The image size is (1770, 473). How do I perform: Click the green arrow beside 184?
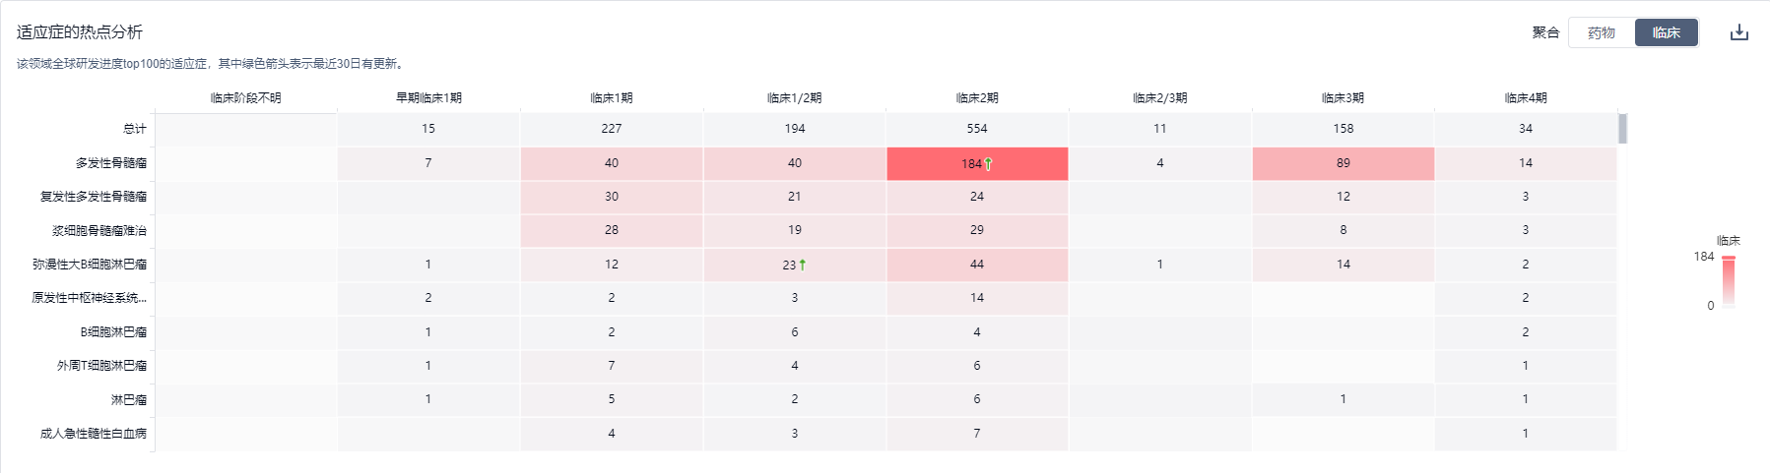(988, 164)
